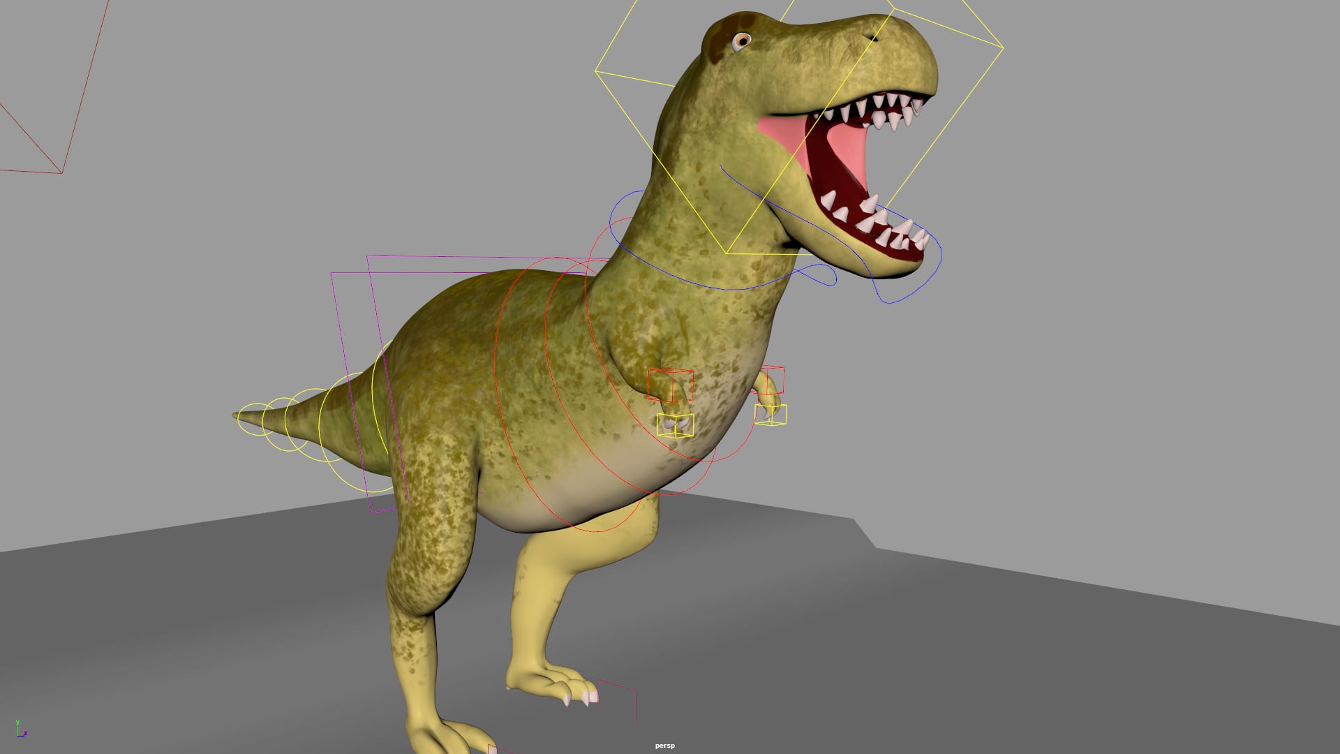Image resolution: width=1340 pixels, height=754 pixels.
Task: Toggle selection of the red left-hand control cube
Action: tap(671, 385)
